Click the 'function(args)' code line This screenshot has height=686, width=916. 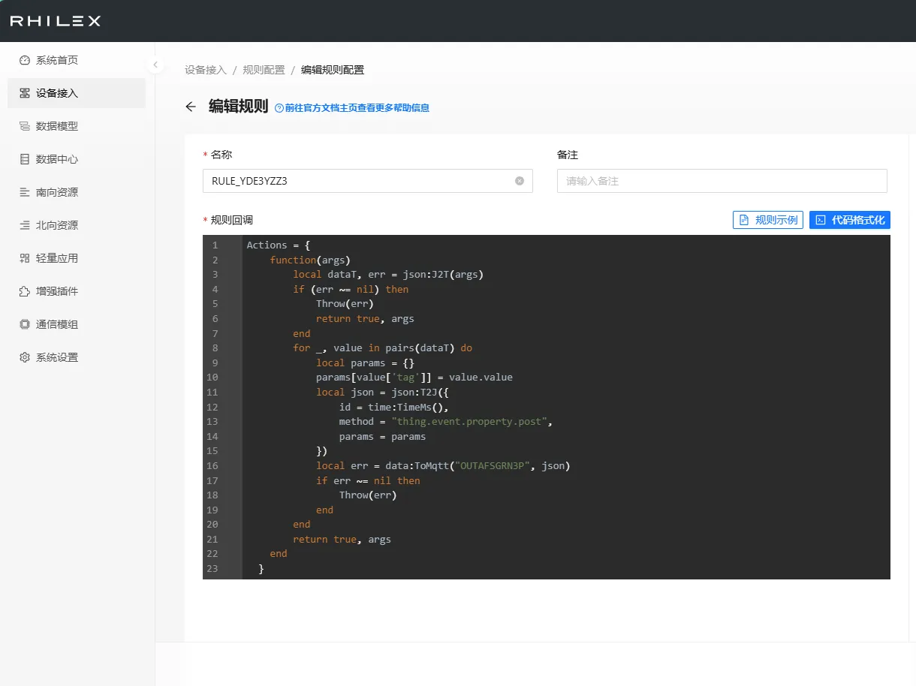[x=310, y=260]
